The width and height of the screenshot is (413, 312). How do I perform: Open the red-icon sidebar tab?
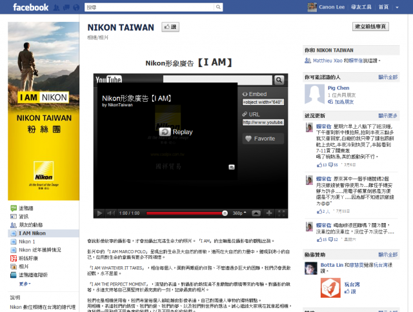24,258
